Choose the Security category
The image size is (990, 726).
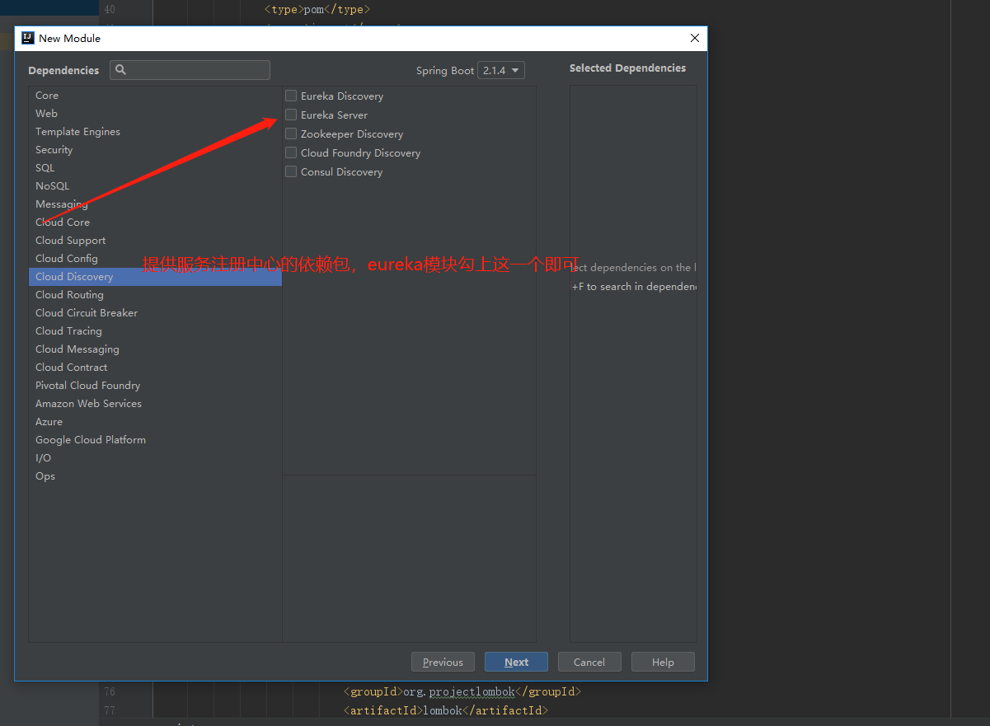(155, 150)
